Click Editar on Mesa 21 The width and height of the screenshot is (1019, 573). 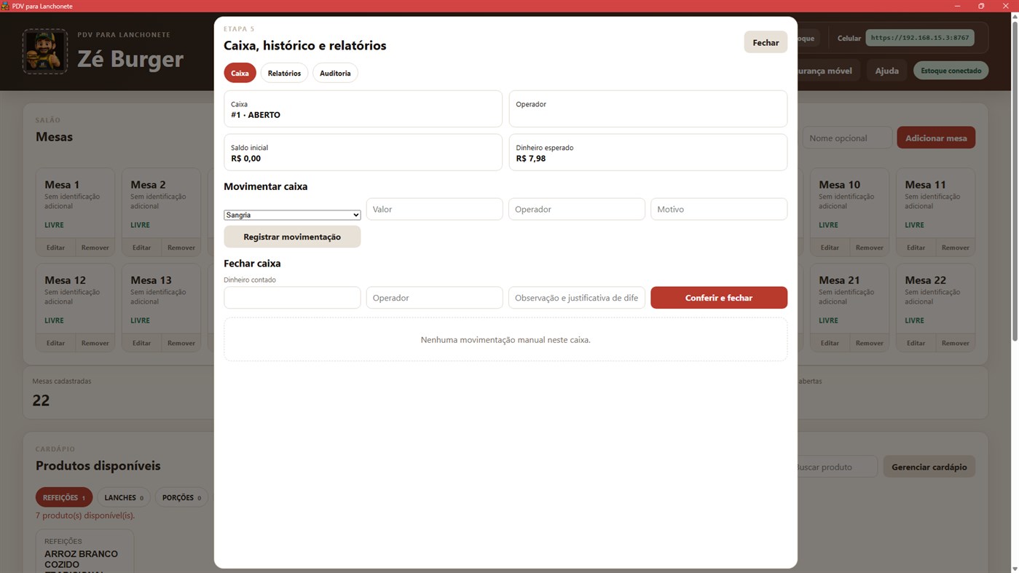tap(830, 343)
